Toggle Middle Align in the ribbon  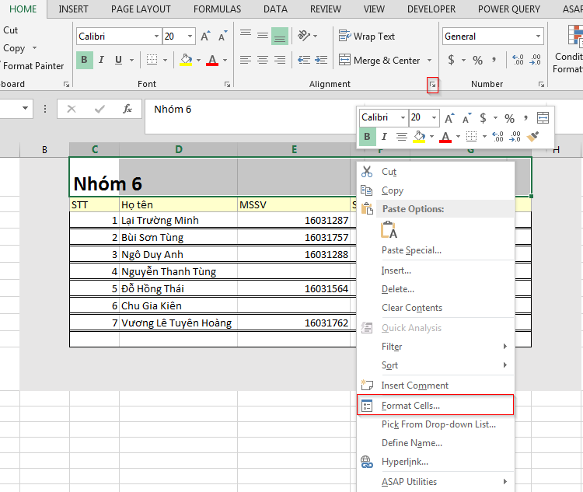coord(263,36)
